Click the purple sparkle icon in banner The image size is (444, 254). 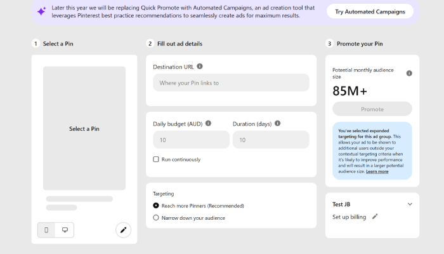click(x=41, y=11)
